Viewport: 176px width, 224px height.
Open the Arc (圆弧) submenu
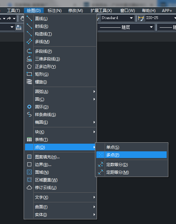point(65,91)
